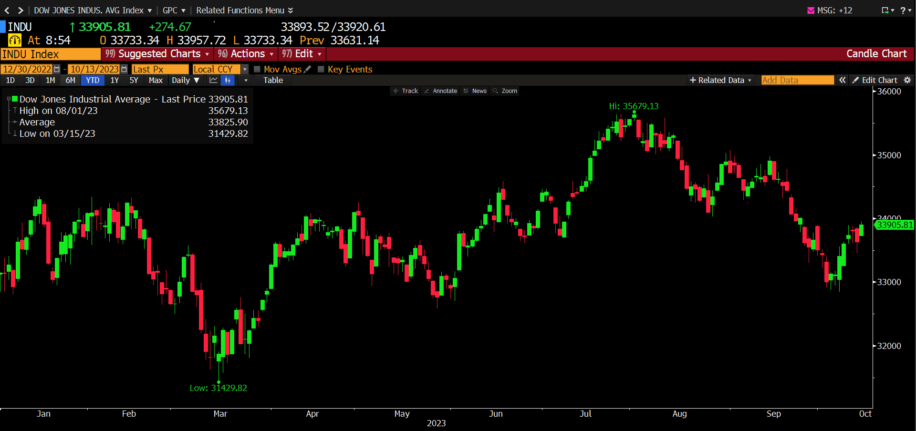Select the candlestick chart type icon
Screen dimensions: 916x431
[x=228, y=80]
